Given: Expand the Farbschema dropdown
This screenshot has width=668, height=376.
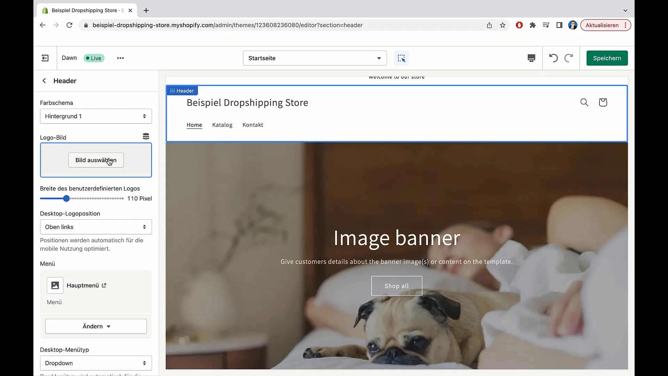Looking at the screenshot, I should [x=95, y=116].
